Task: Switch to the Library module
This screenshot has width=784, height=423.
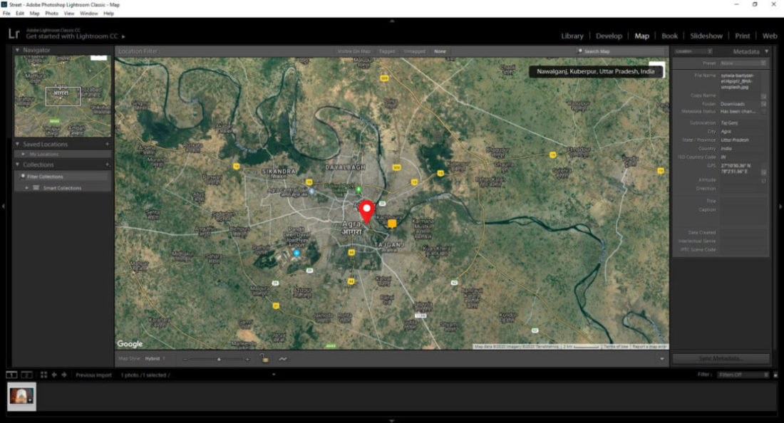Action: pyautogui.click(x=572, y=36)
